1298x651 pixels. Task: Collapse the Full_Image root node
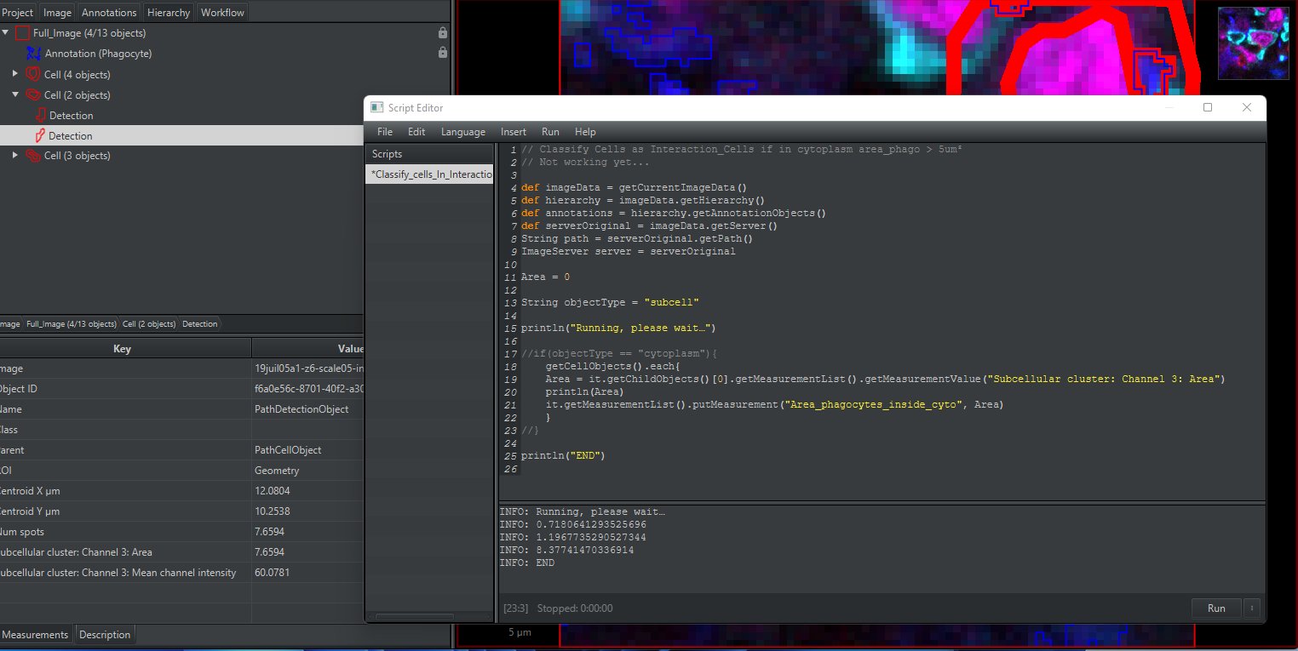[6, 33]
